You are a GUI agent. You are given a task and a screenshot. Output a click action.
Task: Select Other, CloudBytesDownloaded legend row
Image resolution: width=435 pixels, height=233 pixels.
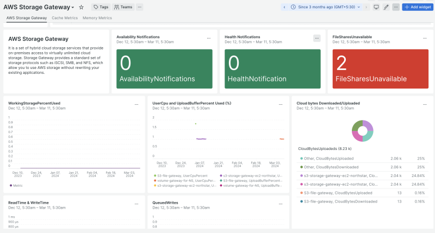pyautogui.click(x=362, y=167)
